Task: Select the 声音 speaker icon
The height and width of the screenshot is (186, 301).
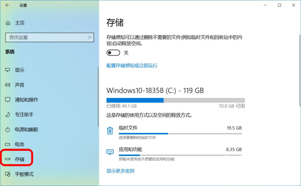Action: tap(7, 85)
